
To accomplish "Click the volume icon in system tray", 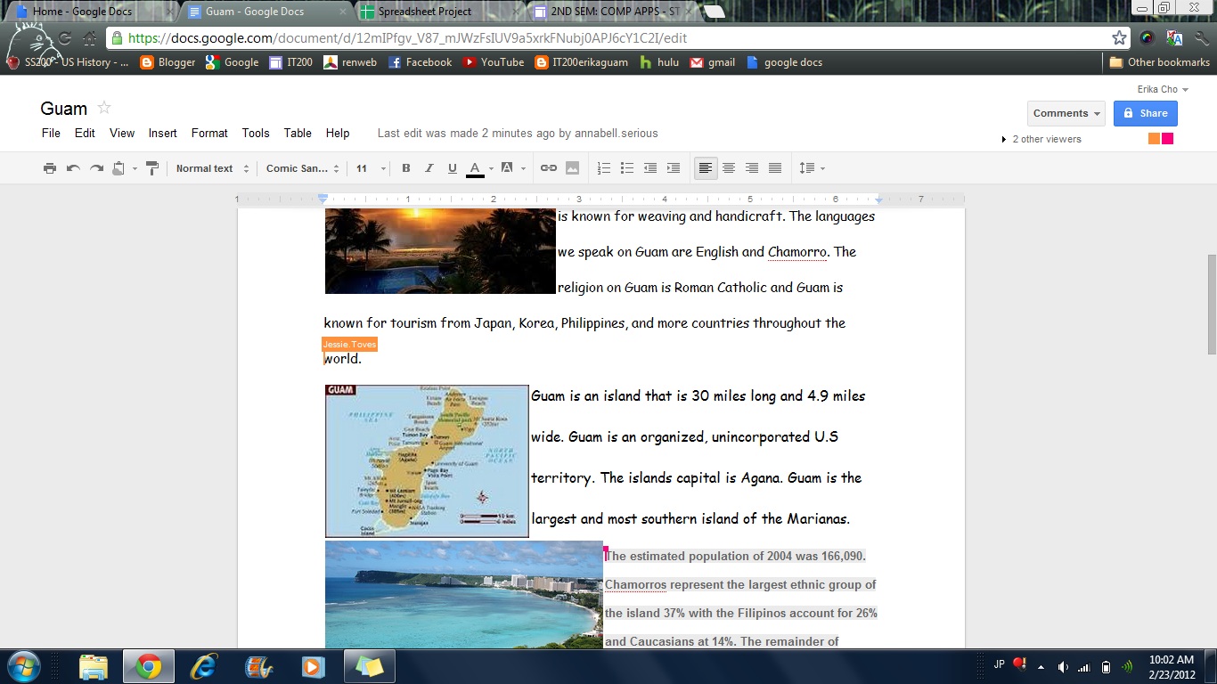I will click(x=1063, y=666).
